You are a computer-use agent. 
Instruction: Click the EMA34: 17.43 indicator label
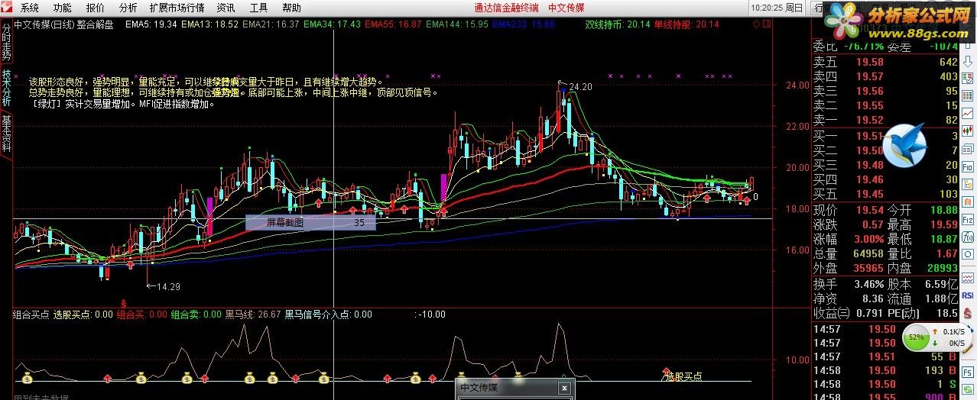tap(332, 24)
